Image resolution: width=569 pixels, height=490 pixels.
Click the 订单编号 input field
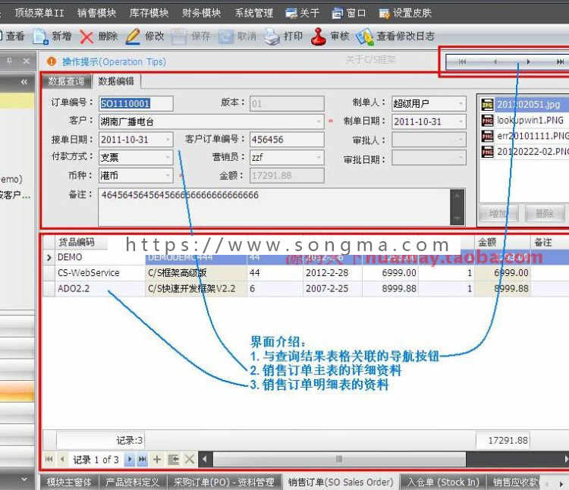tap(136, 104)
